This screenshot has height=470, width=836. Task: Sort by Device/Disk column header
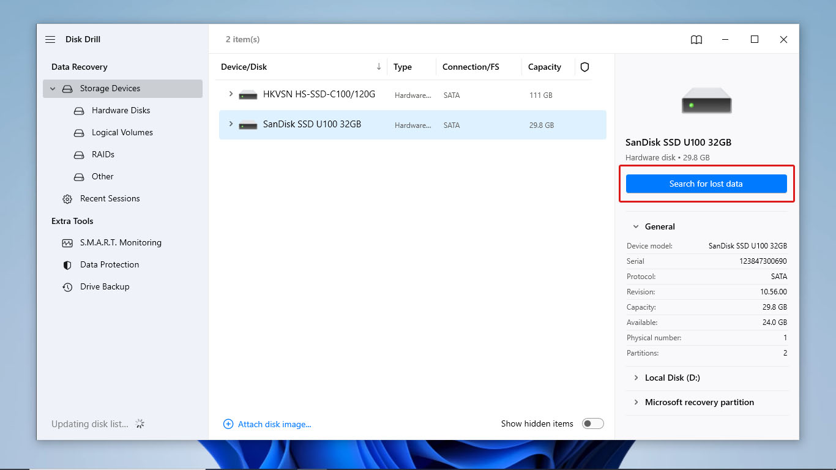coord(244,67)
